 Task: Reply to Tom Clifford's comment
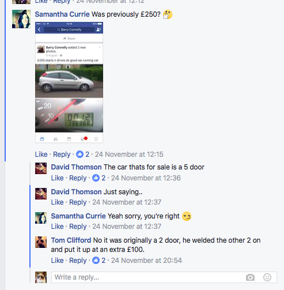coord(78,261)
